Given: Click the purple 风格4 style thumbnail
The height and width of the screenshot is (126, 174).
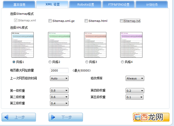Looking at the screenshot, I should 131,45.
